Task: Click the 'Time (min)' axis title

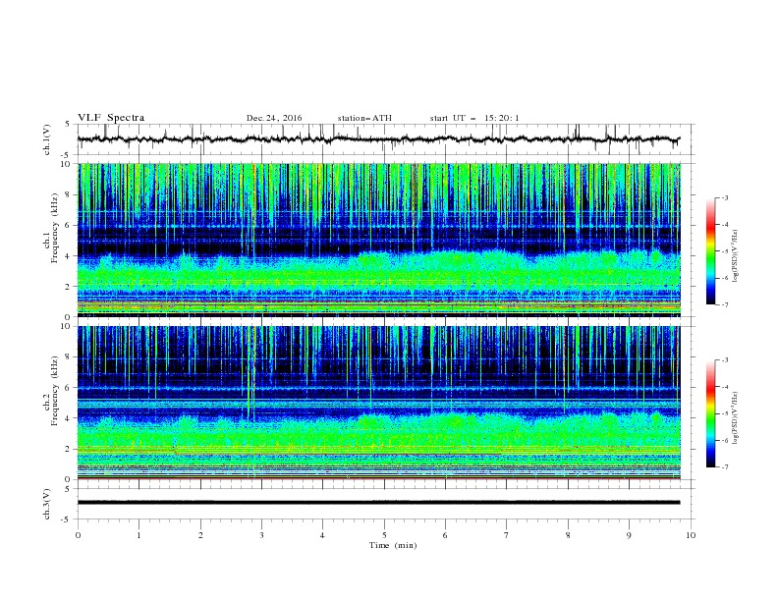Action: coord(393,545)
